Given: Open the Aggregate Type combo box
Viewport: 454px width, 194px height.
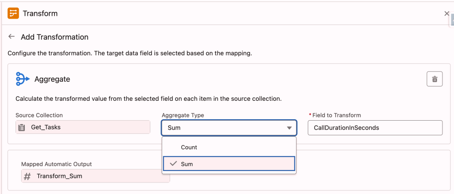Looking at the screenshot, I should 222,128.
